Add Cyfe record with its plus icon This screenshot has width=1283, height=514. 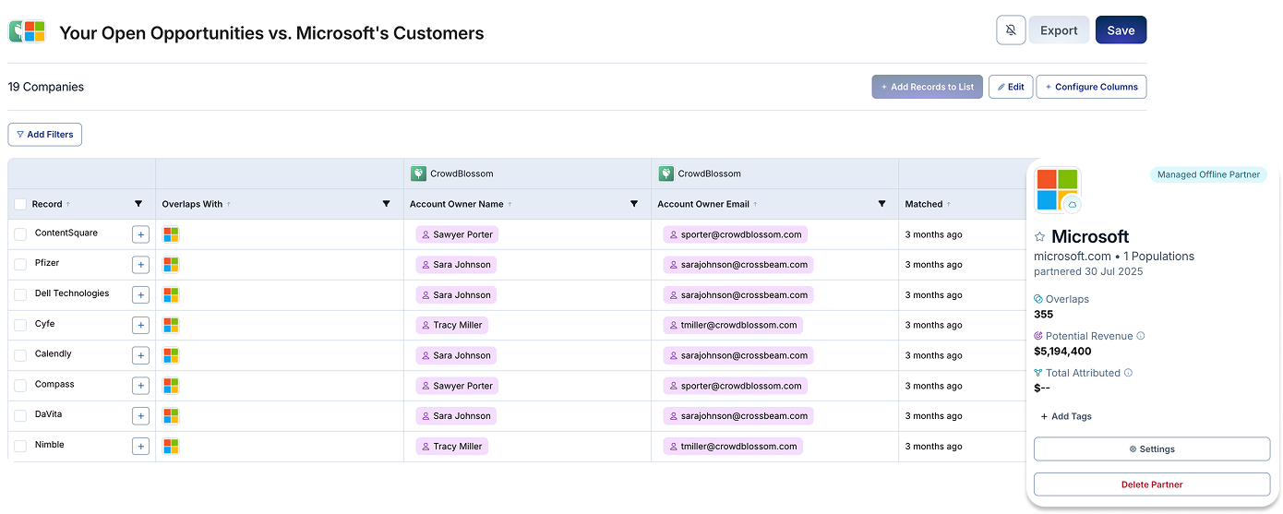140,325
